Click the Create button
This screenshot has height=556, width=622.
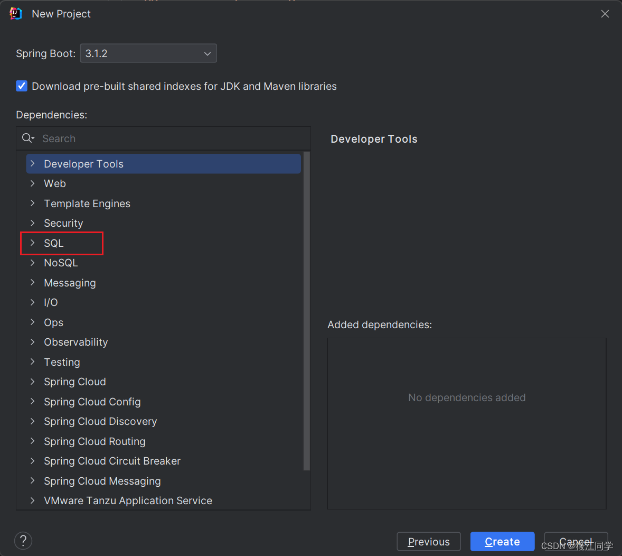(x=502, y=541)
